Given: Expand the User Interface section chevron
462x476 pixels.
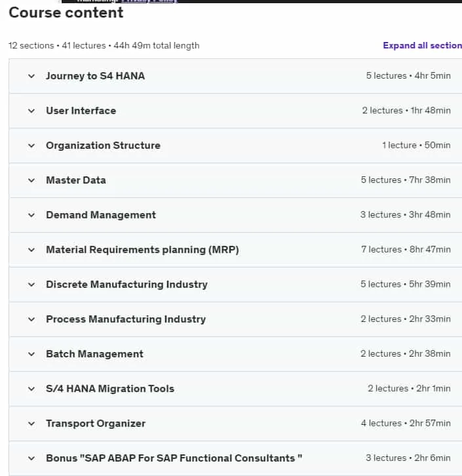Looking at the screenshot, I should [x=31, y=111].
